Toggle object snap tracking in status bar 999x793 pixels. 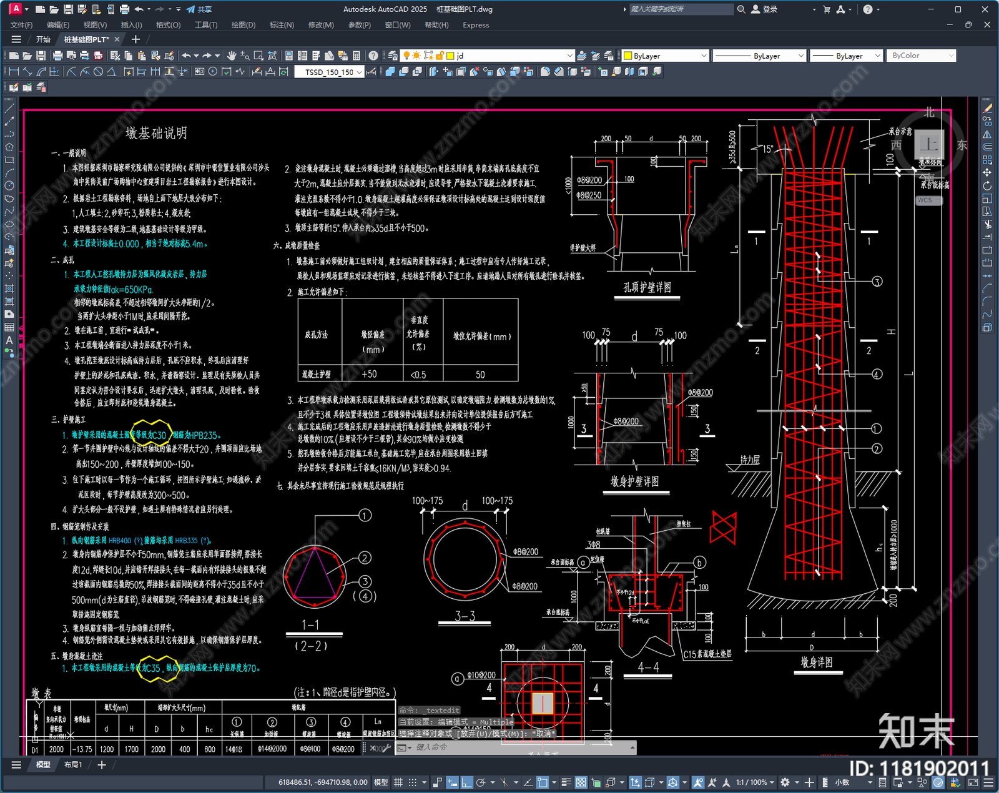tap(528, 782)
